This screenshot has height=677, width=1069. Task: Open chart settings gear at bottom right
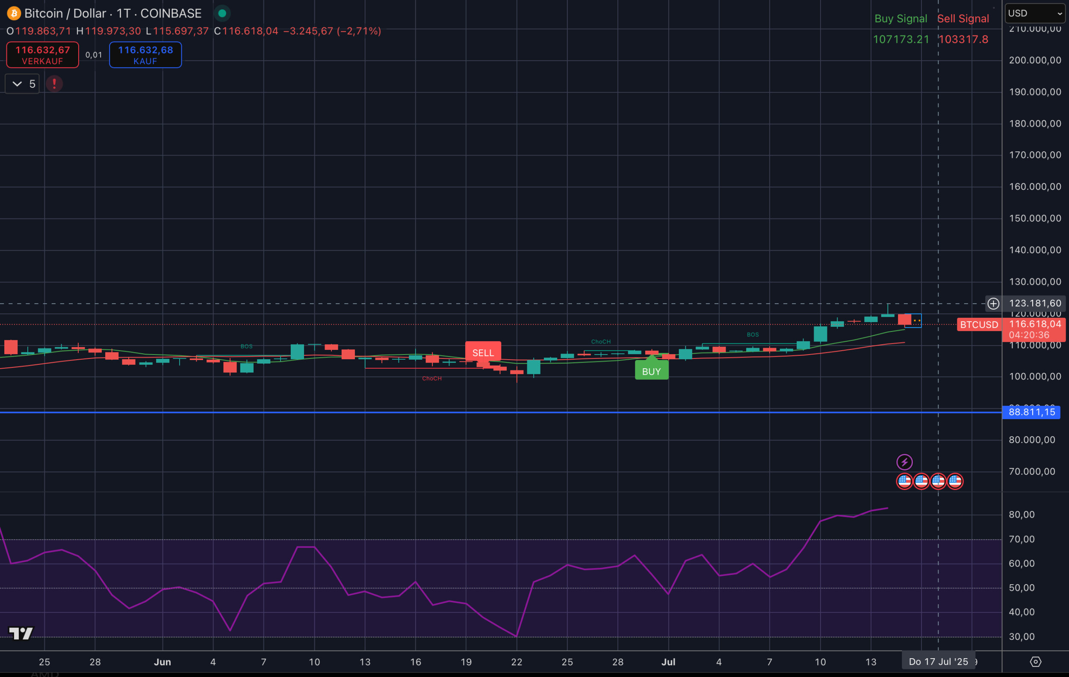pyautogui.click(x=1035, y=662)
